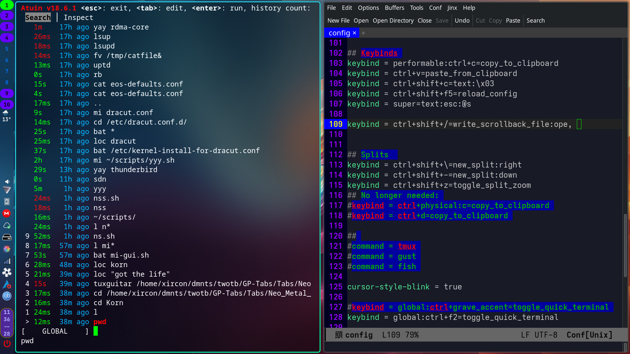The image size is (630, 354).
Task: Click the Arch update notifier icon
Action: click(x=7, y=285)
